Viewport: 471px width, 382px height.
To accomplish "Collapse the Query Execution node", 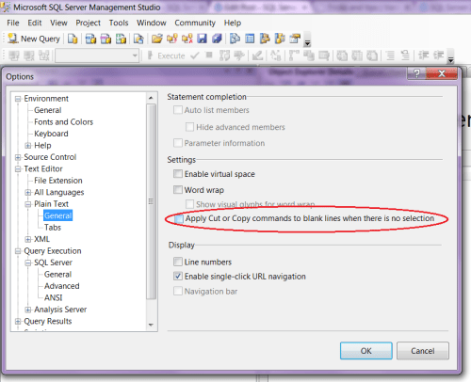I will (x=18, y=251).
